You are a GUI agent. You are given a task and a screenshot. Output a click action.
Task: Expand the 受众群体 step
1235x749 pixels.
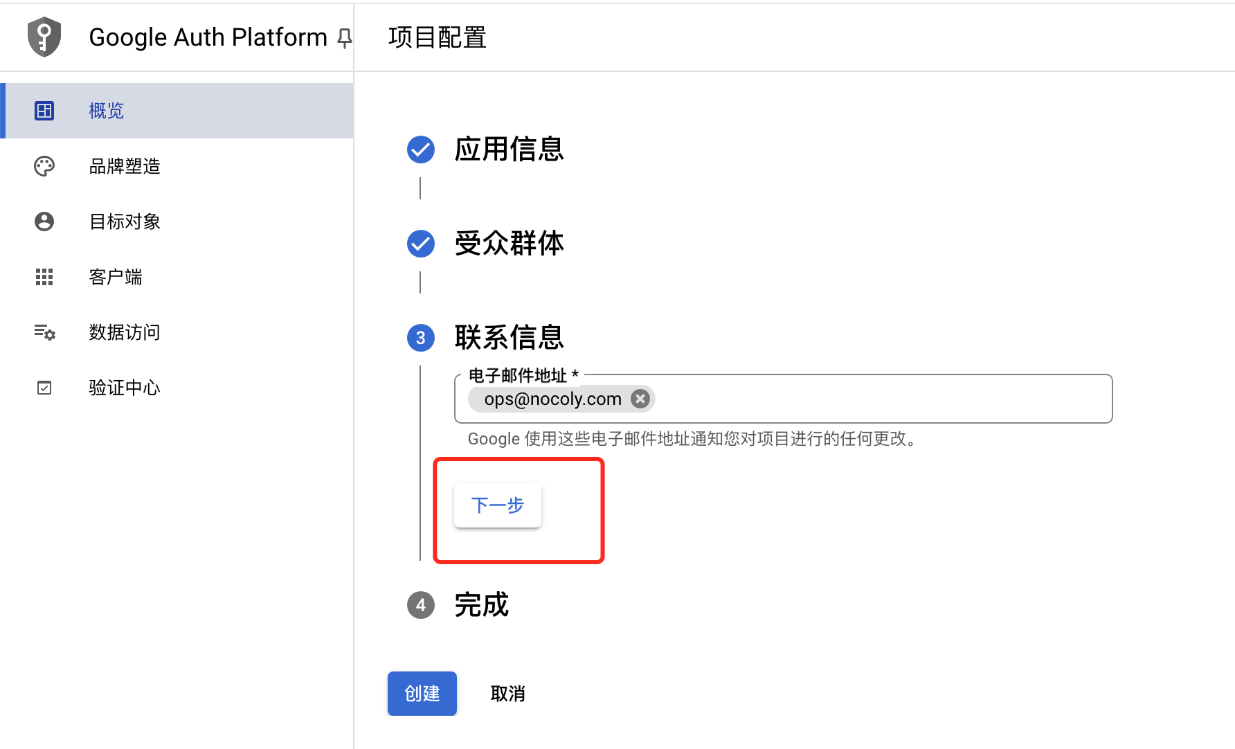pos(510,244)
